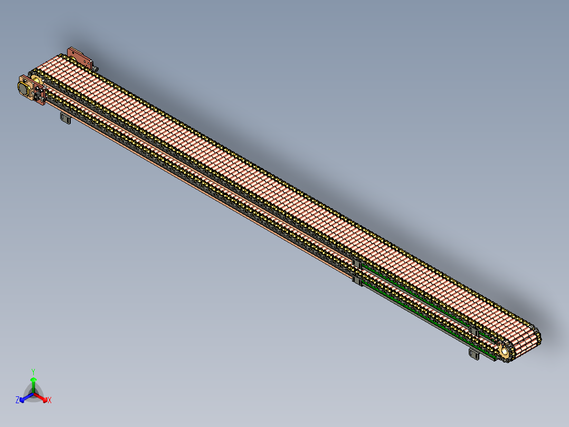This screenshot has height=427, width=569.
Task: Select the drive motor at the conveyor's left end
Action: (x=23, y=88)
